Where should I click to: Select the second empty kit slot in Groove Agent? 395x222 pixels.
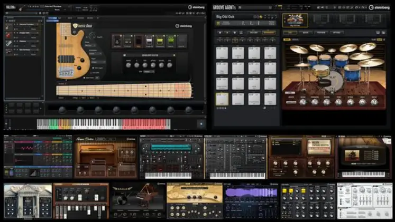[347, 20]
